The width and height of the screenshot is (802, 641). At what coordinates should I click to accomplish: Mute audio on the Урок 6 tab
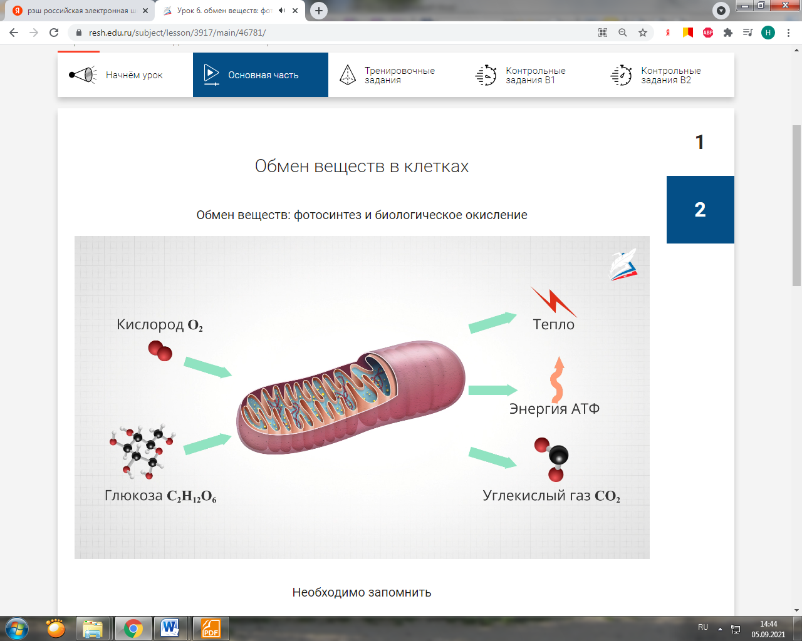click(282, 11)
